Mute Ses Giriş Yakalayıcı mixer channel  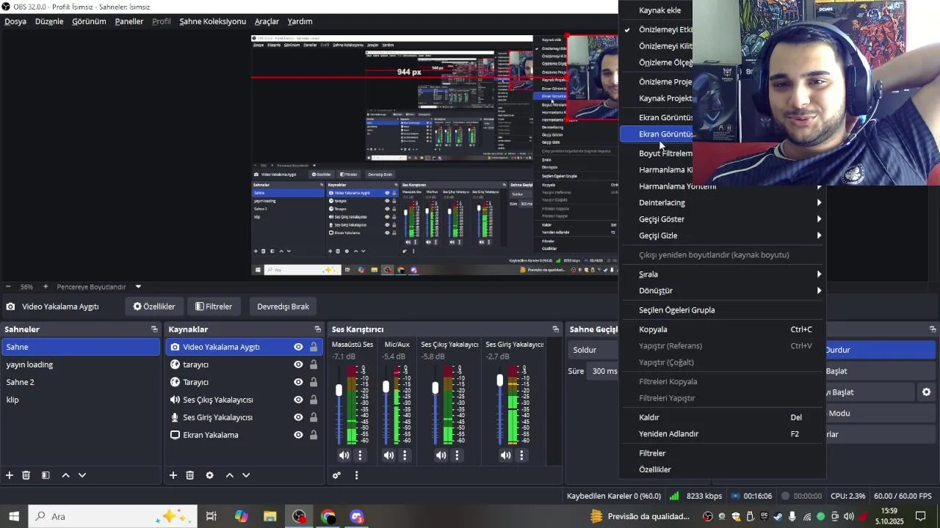506,455
